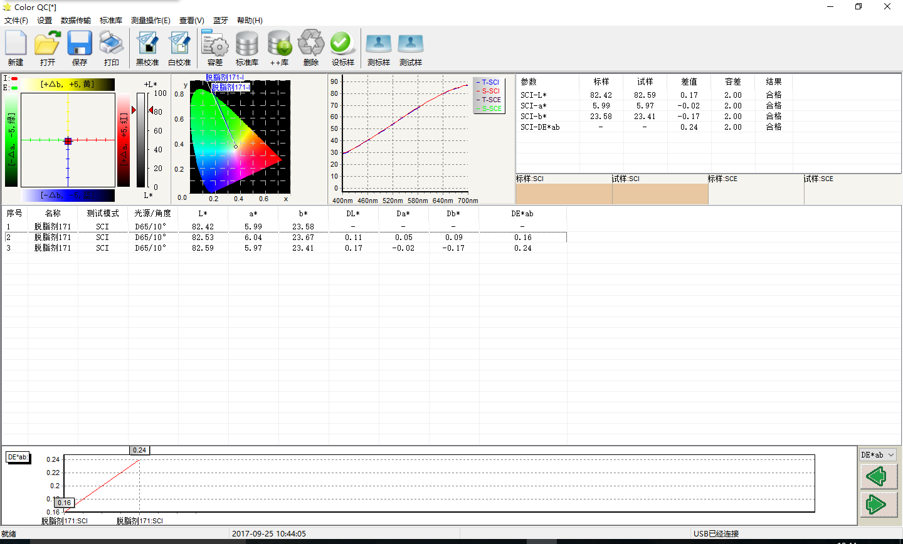
Task: Open the 查看(V) menu
Action: [192, 21]
